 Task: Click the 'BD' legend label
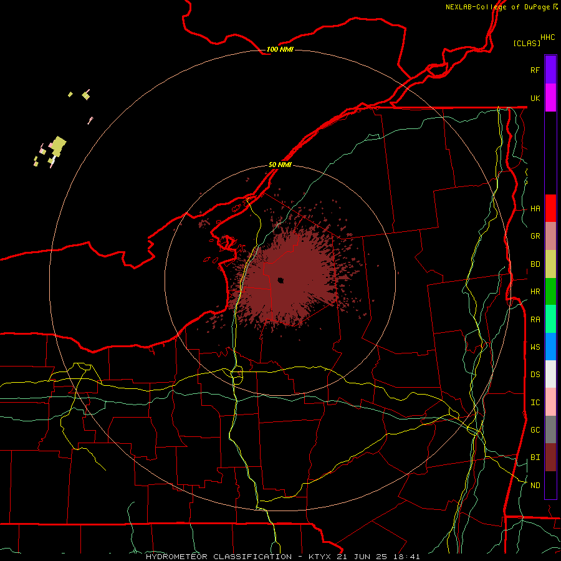(x=535, y=264)
